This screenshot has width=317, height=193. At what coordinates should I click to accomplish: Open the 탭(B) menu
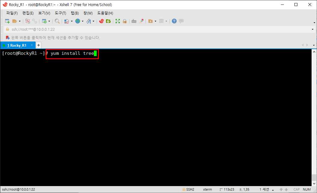pyautogui.click(x=75, y=13)
